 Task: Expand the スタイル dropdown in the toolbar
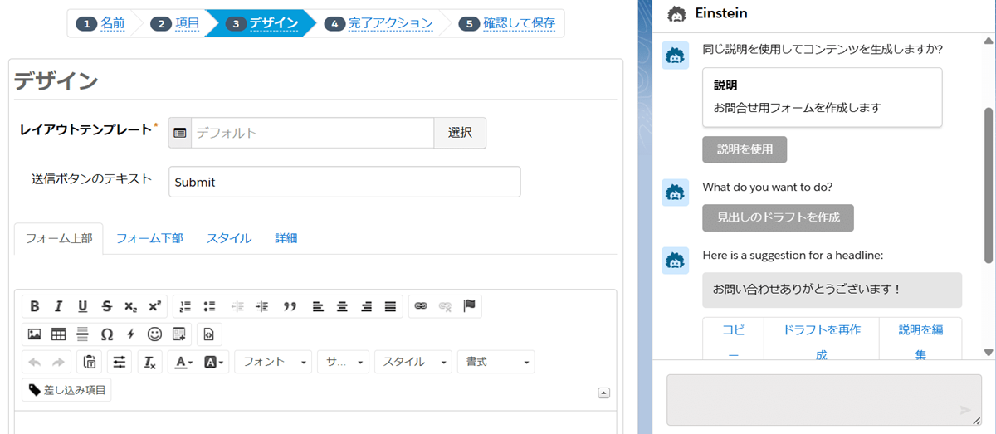(x=413, y=362)
